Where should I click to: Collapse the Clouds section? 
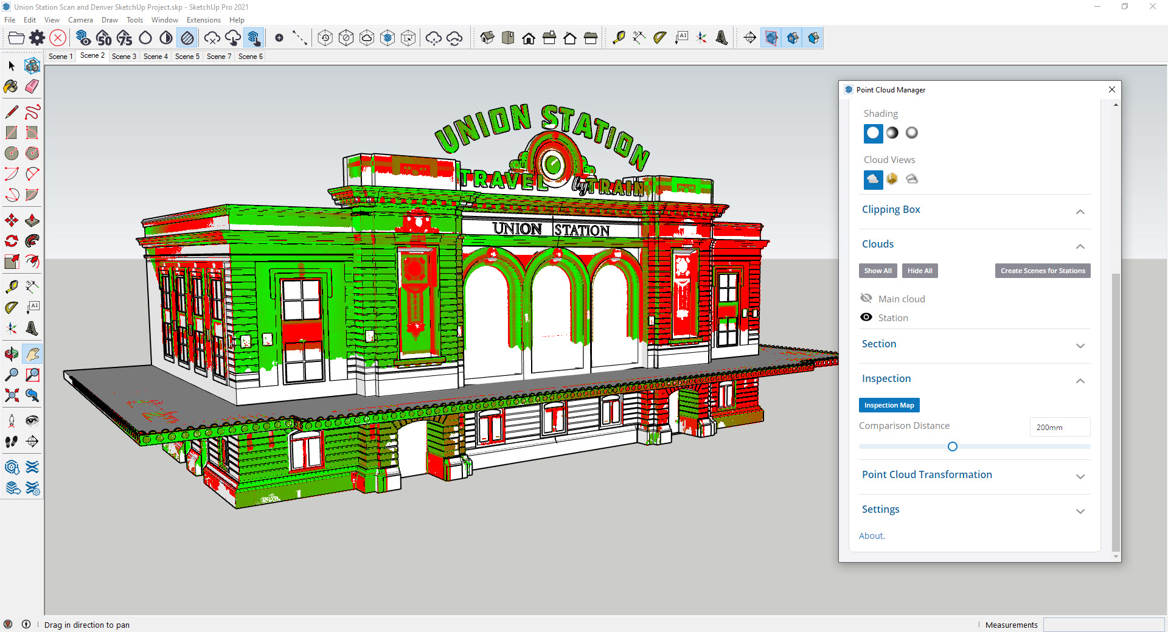tap(1080, 246)
